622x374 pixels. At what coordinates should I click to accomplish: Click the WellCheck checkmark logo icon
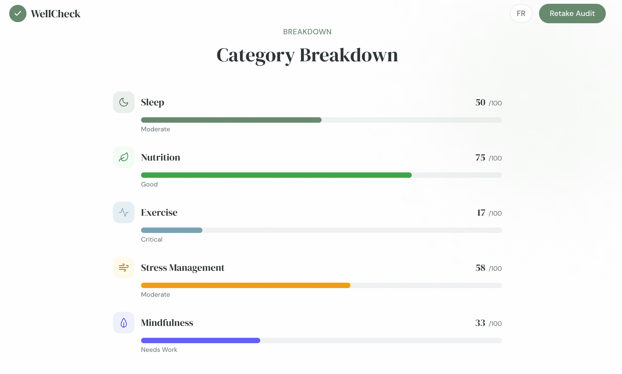[18, 14]
